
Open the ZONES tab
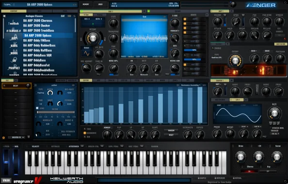click(x=175, y=80)
